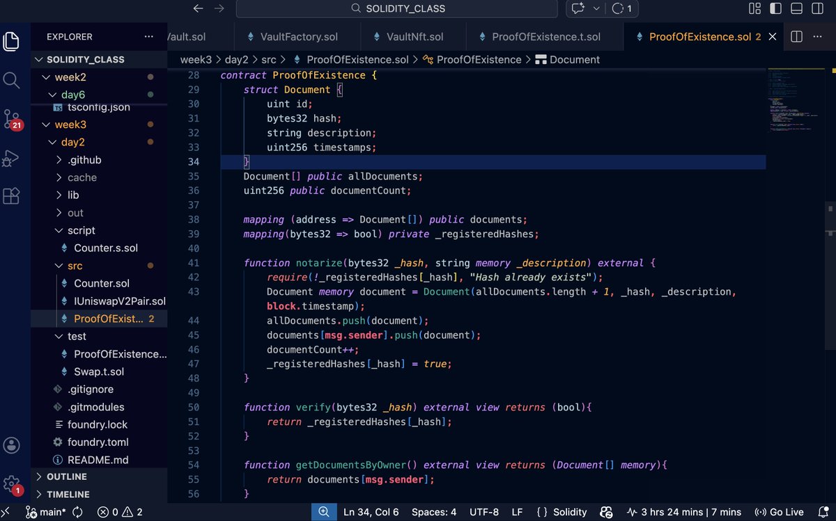Screen dimensions: 836x521
Task: Open the Manage gear menu
Action: (11, 484)
